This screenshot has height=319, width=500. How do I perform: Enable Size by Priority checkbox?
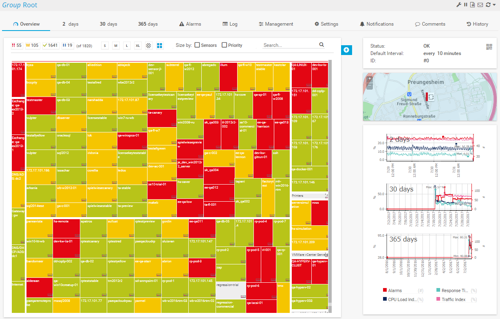click(x=225, y=45)
